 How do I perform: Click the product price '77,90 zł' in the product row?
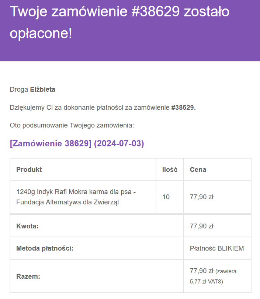pos(202,197)
